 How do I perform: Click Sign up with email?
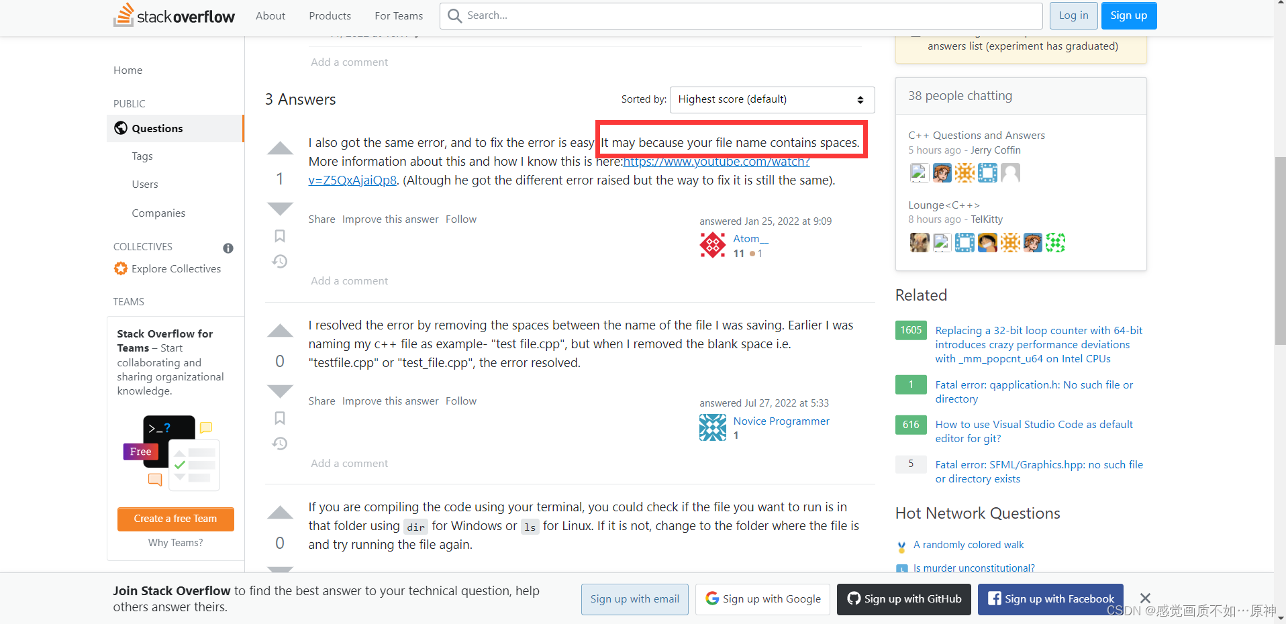pyautogui.click(x=634, y=599)
